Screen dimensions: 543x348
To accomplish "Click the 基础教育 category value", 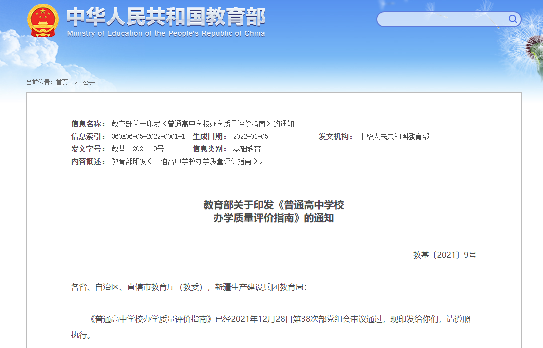I will [247, 149].
